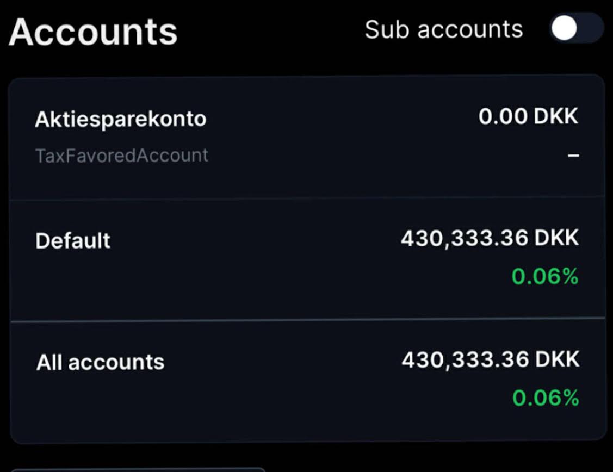Open the Default account
This screenshot has width=613, height=472.
coord(73,240)
